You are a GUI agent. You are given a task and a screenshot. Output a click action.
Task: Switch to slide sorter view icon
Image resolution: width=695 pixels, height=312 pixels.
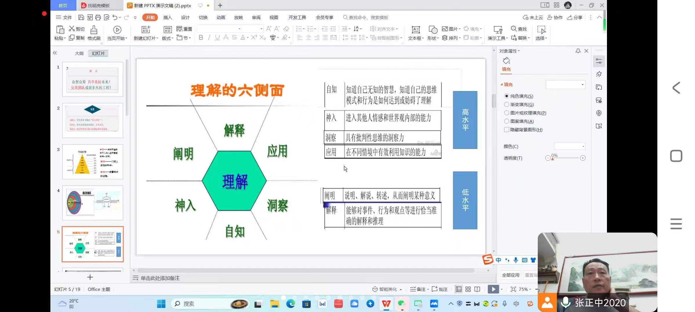tap(468, 289)
